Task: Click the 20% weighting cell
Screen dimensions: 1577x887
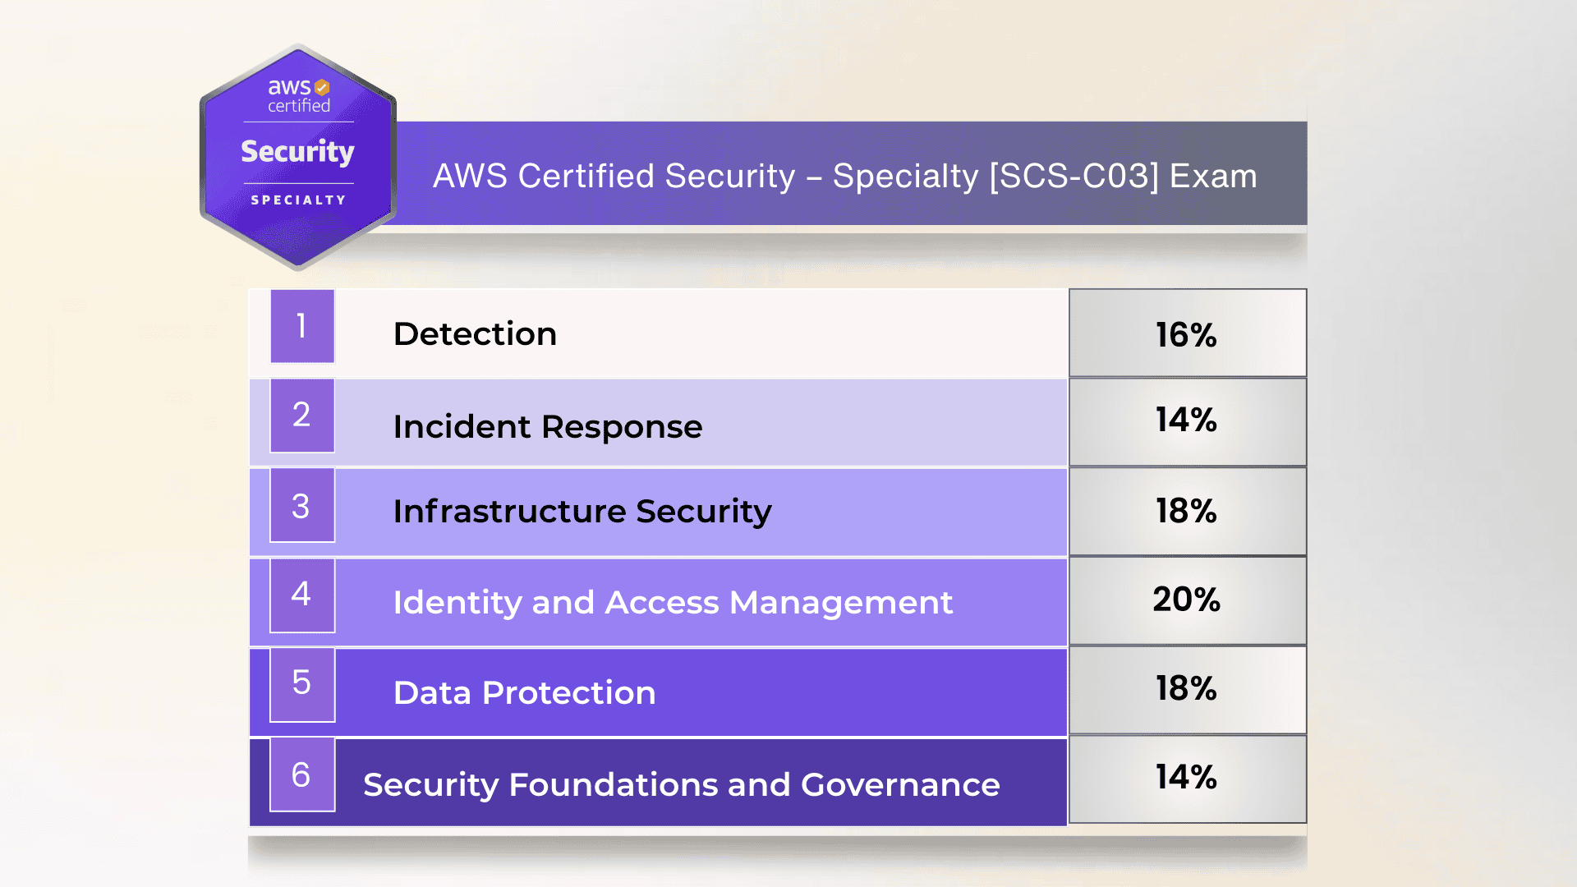Action: [x=1187, y=600]
